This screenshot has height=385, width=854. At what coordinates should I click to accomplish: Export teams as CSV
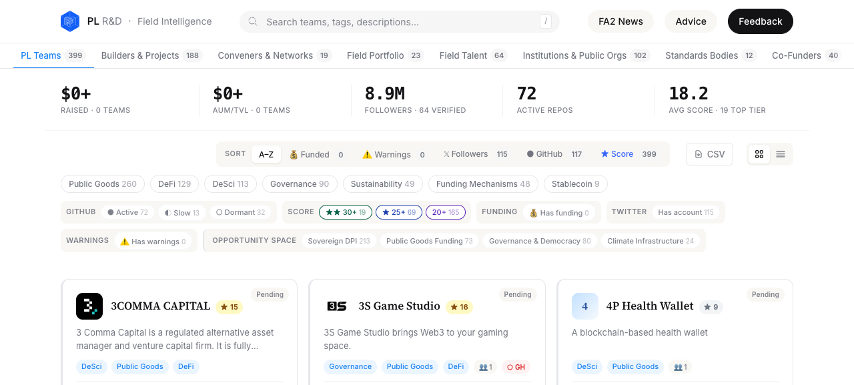(x=709, y=154)
